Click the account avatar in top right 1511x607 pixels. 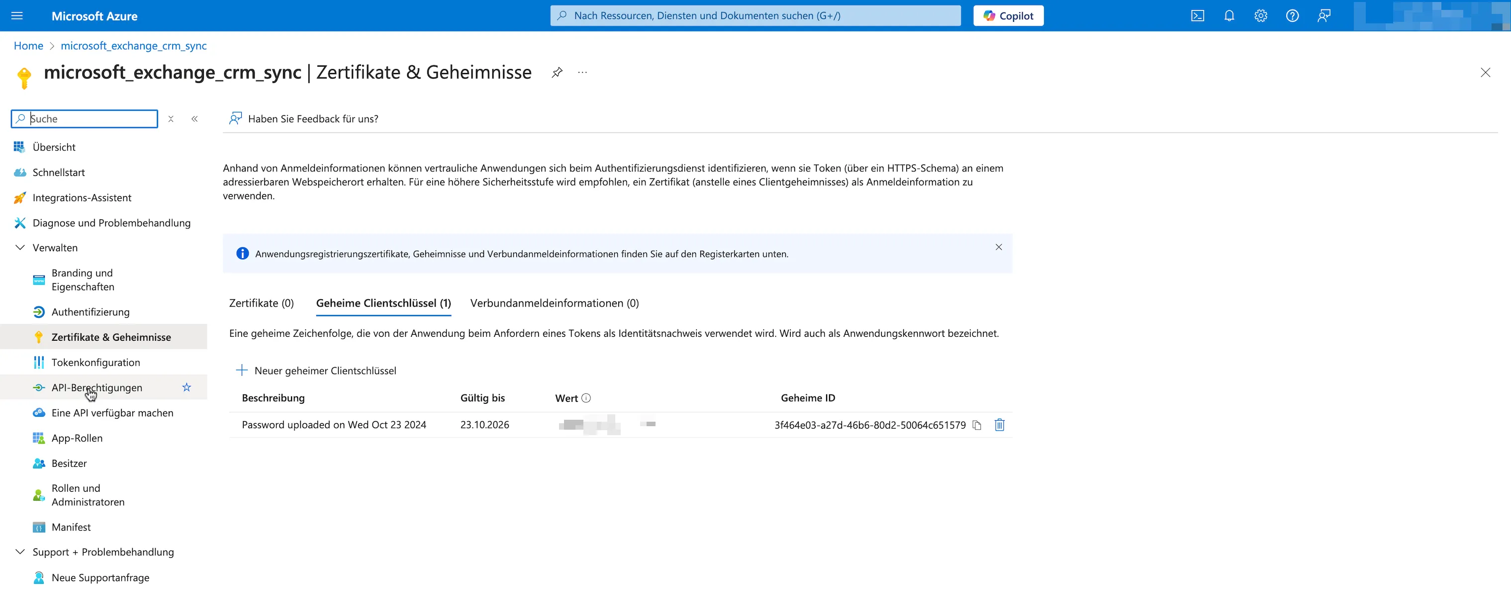[x=1431, y=16]
